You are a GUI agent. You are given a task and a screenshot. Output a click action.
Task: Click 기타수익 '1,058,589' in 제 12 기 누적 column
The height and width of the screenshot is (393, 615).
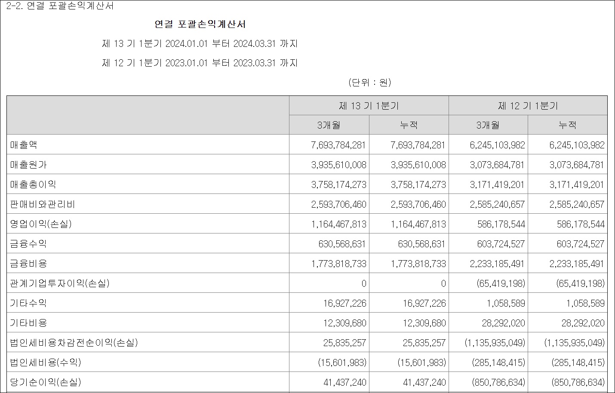coord(585,304)
